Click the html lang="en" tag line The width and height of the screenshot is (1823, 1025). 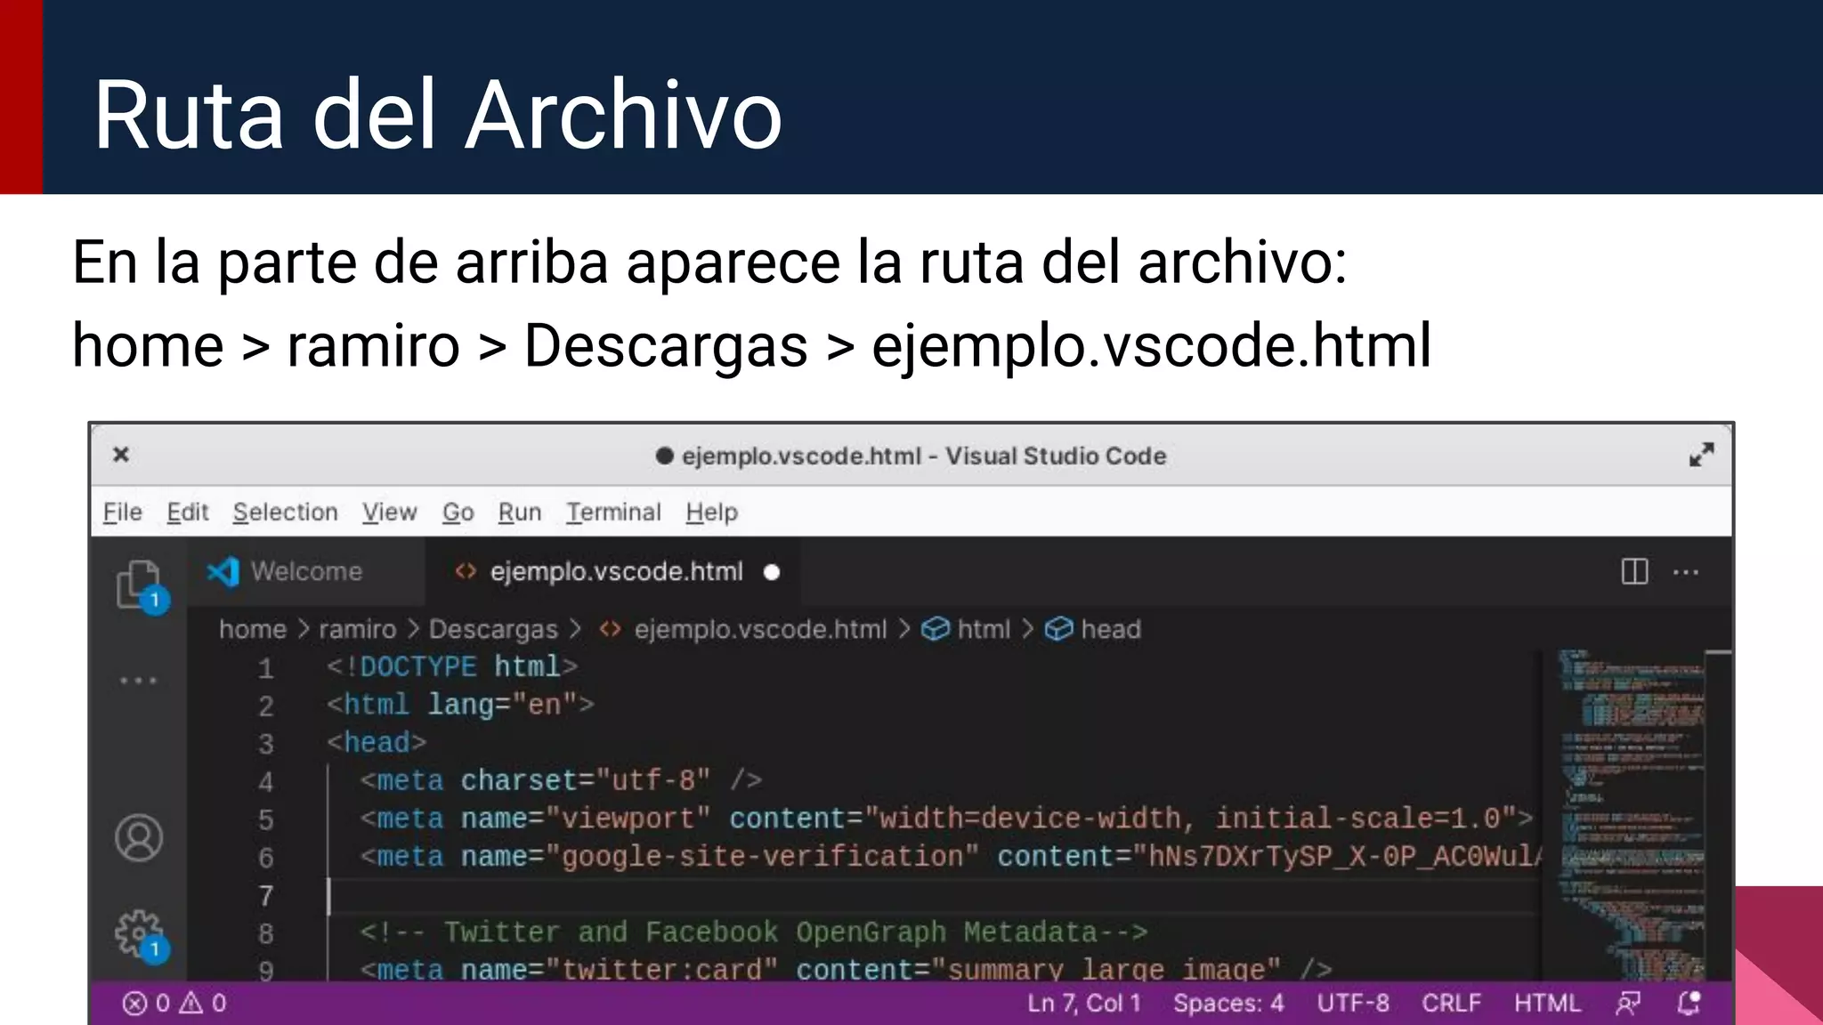[460, 705]
